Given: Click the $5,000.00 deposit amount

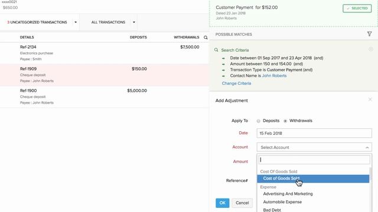Looking at the screenshot, I should 137,91.
